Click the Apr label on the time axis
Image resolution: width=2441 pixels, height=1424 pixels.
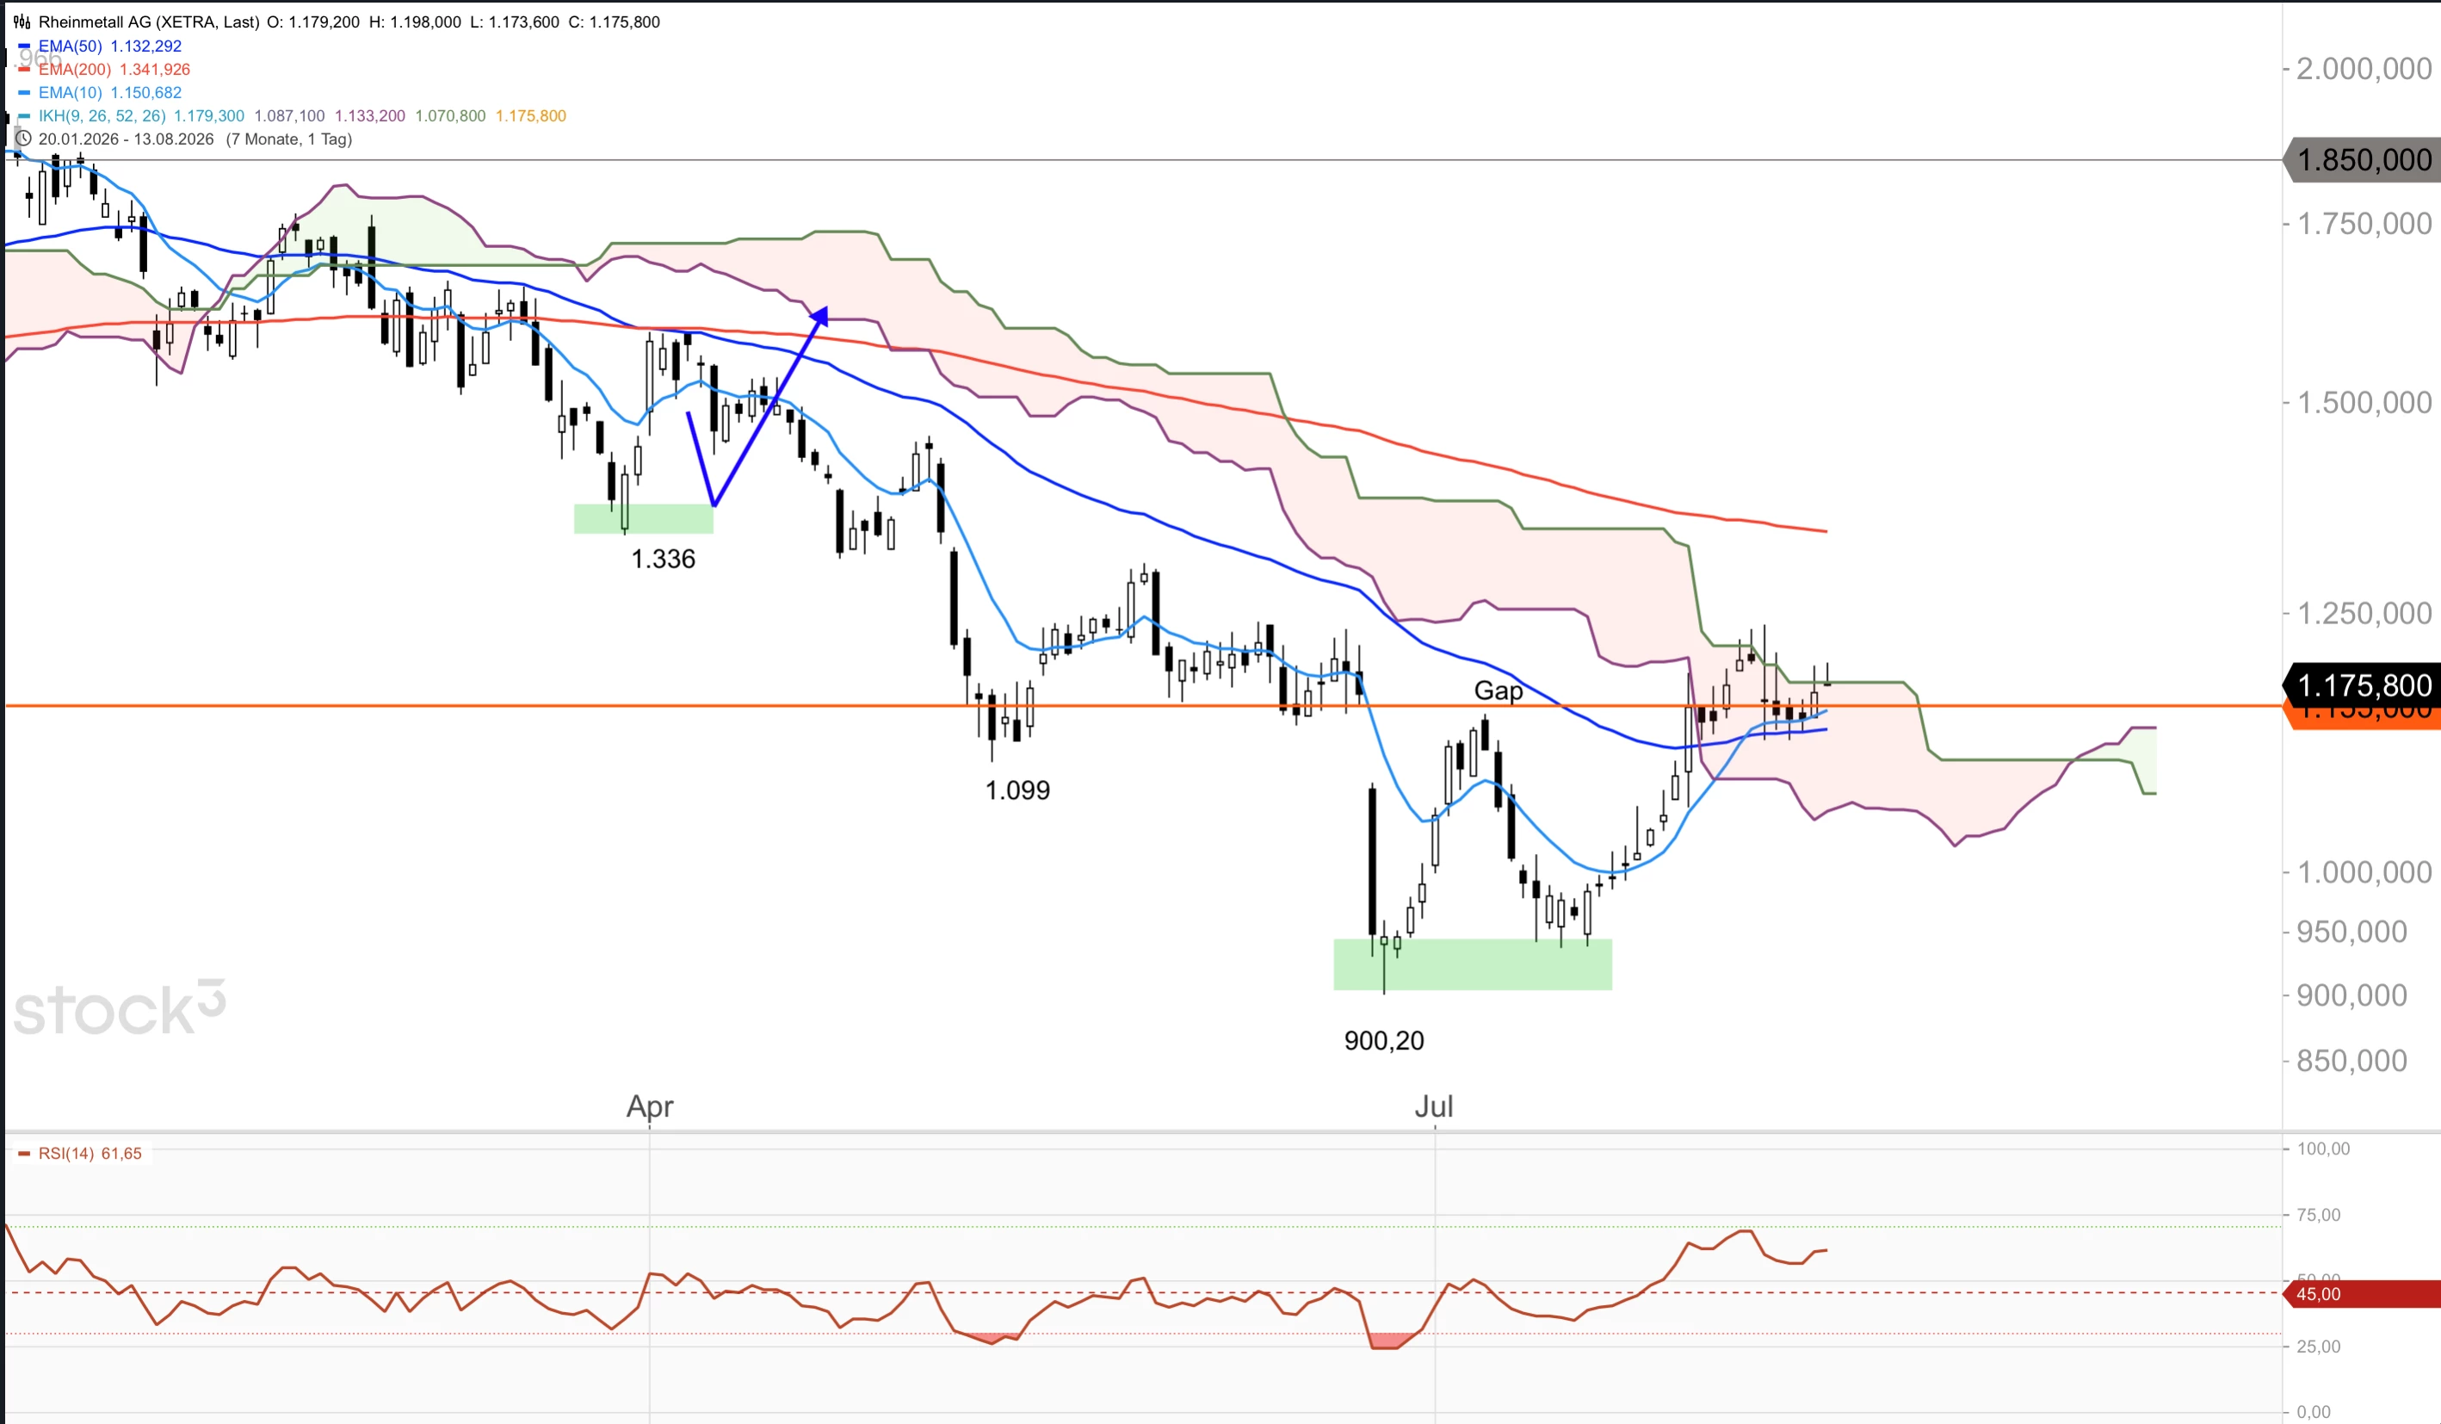point(650,1106)
